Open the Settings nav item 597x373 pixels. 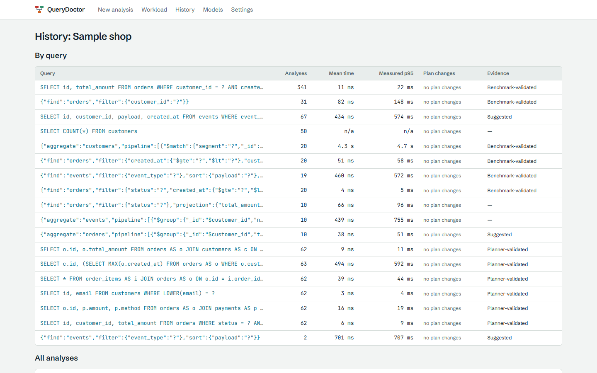pos(242,10)
